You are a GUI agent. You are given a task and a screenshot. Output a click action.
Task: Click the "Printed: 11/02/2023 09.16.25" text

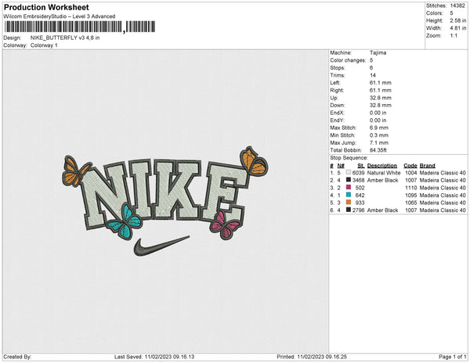[x=312, y=357]
